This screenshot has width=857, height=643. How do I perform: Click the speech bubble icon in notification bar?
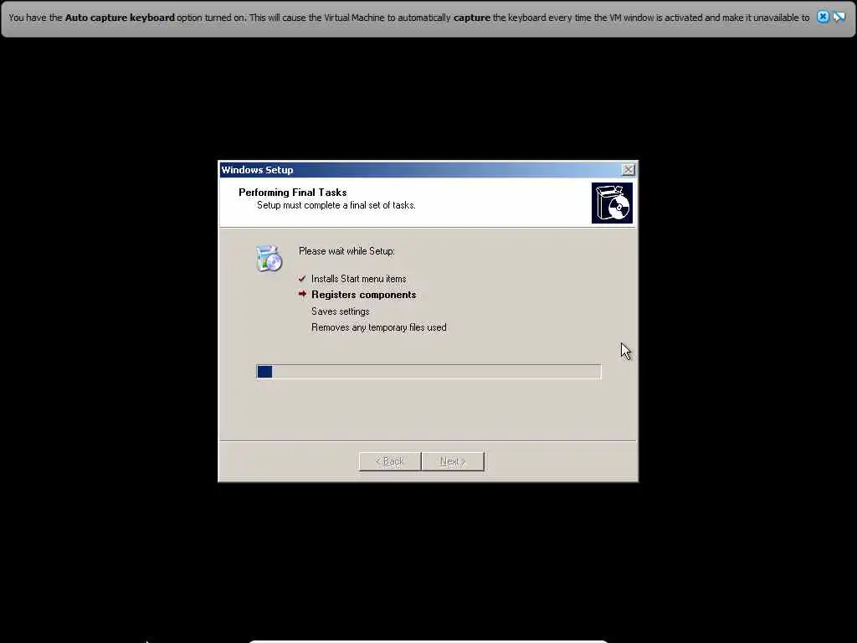click(x=839, y=17)
